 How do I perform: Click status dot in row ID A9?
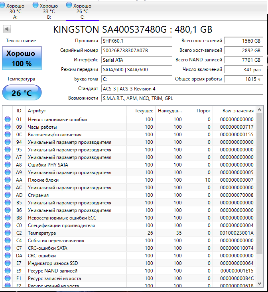8,172
